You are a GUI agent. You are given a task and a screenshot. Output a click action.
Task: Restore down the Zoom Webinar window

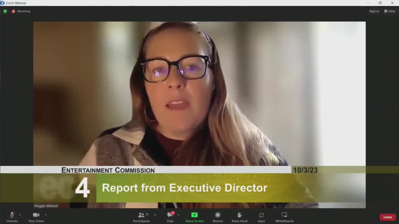[x=380, y=3]
